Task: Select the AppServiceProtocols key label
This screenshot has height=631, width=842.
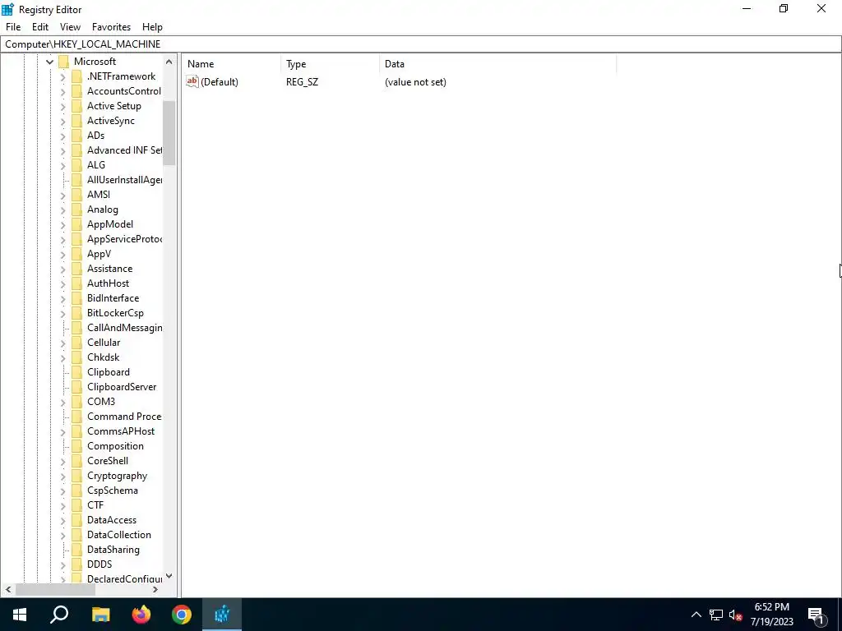Action: (125, 239)
